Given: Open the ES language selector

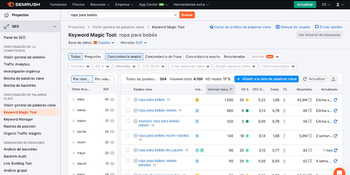Looking at the screenshot, I should 325,4.
